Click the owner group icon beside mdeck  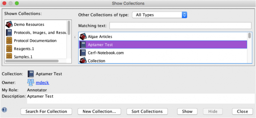pyautogui.click(x=31, y=82)
